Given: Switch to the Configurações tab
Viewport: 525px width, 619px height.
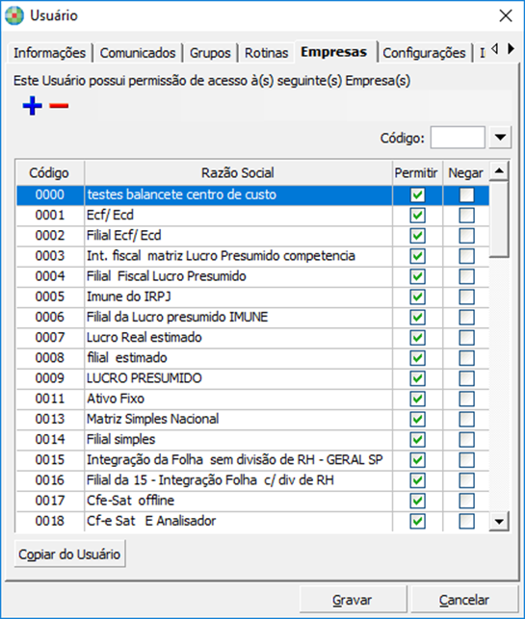Looking at the screenshot, I should point(424,53).
